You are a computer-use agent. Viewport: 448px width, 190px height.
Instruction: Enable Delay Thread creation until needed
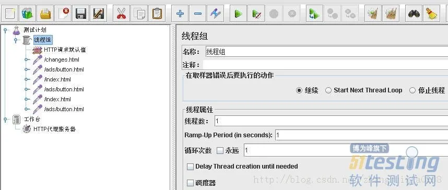tap(190, 167)
